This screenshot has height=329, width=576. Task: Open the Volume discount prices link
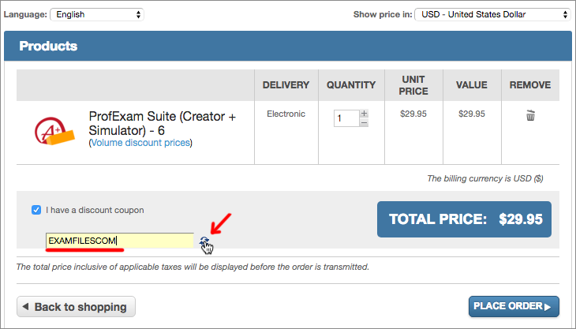[140, 143]
